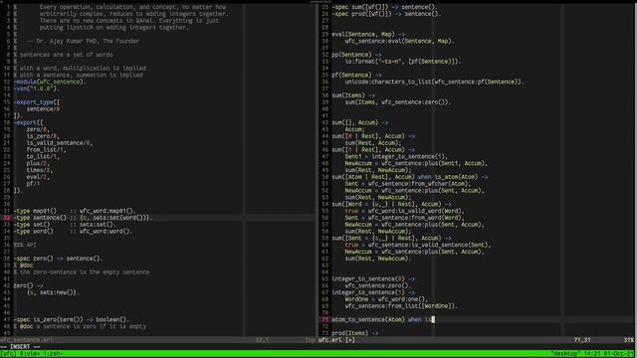Switch to tmux window '1:zsh'
Viewport: 637px width, 358px height.
click(52, 354)
